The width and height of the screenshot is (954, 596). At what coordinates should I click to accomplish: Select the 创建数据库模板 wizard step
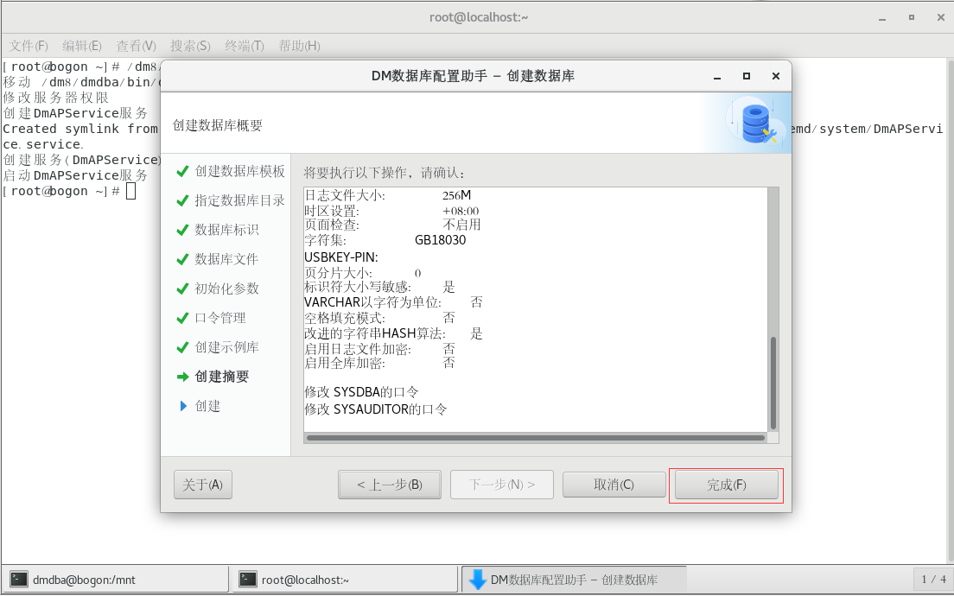[239, 172]
